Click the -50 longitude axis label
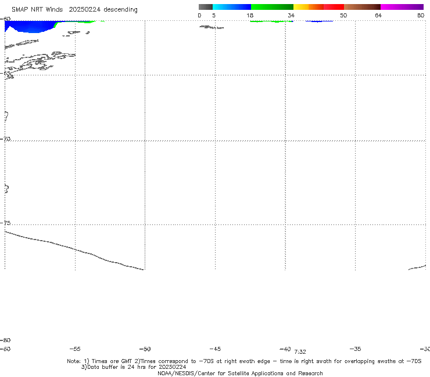 (145, 349)
